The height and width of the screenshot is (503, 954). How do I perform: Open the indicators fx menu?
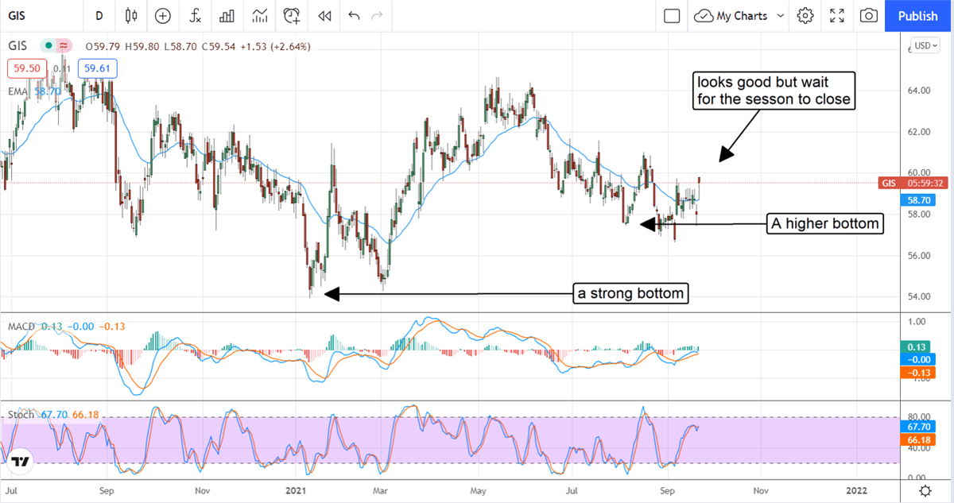[195, 16]
